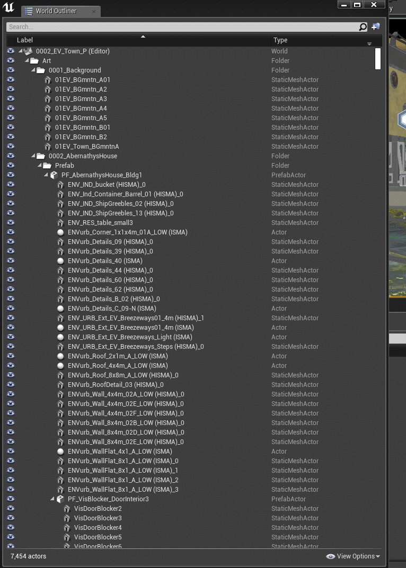This screenshot has height=568, width=406.
Task: Select the World Outliner tab
Action: 56,11
